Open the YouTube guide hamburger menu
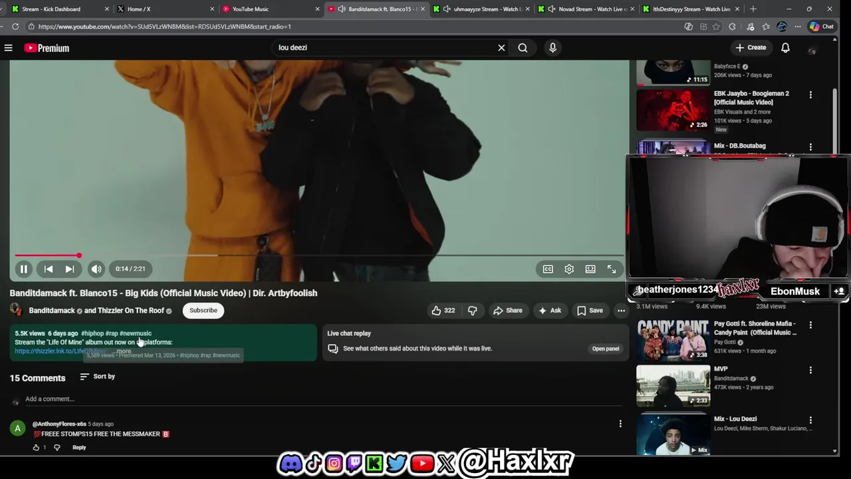851x479 pixels. (9, 48)
